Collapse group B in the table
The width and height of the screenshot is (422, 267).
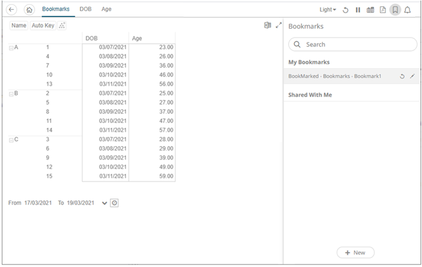(11, 94)
